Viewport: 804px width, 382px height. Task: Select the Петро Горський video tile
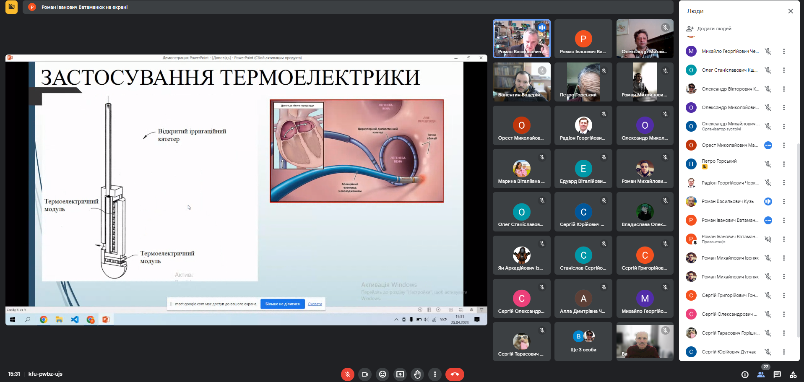pos(583,82)
